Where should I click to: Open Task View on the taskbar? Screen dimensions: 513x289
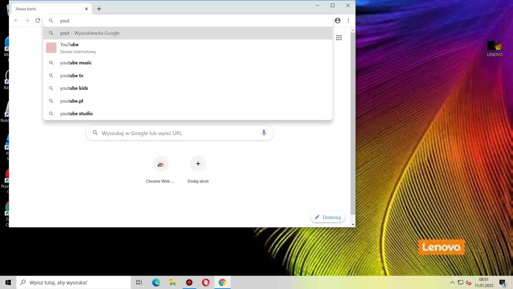(x=139, y=282)
